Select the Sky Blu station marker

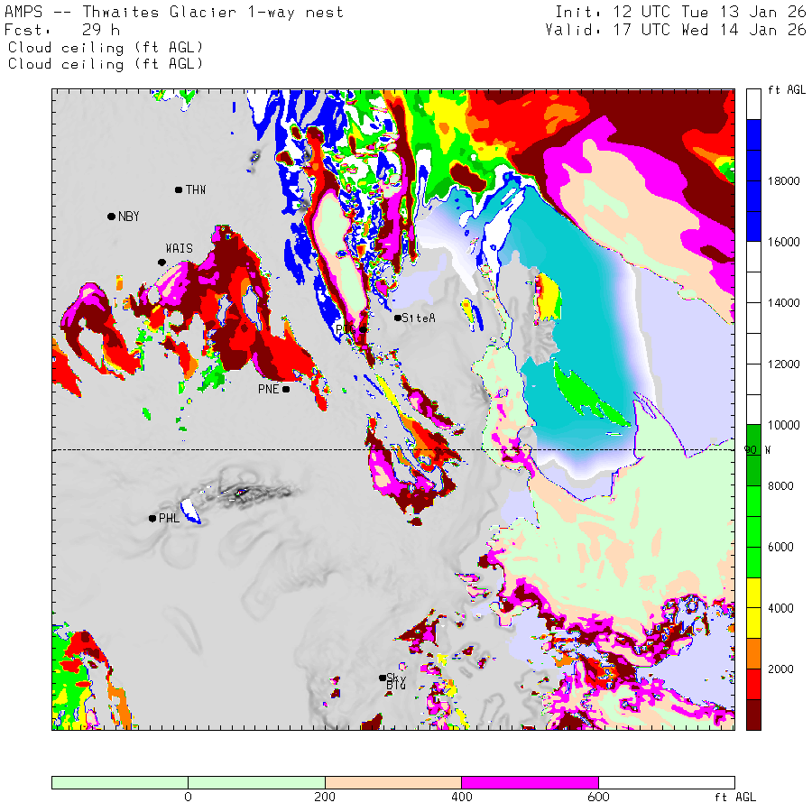[383, 678]
